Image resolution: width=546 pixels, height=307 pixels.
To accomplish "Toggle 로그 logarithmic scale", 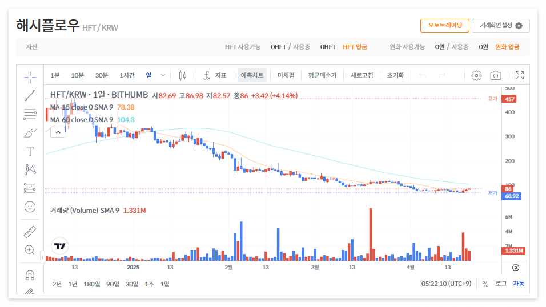I will pyautogui.click(x=501, y=284).
